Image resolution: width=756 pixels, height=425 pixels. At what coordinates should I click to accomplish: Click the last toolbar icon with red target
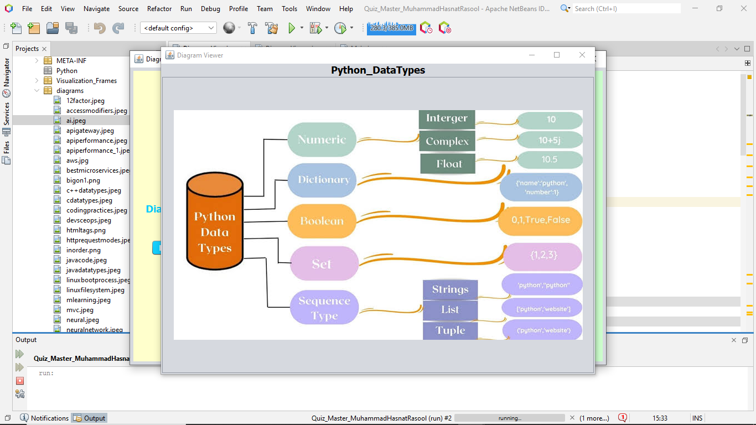(x=444, y=28)
